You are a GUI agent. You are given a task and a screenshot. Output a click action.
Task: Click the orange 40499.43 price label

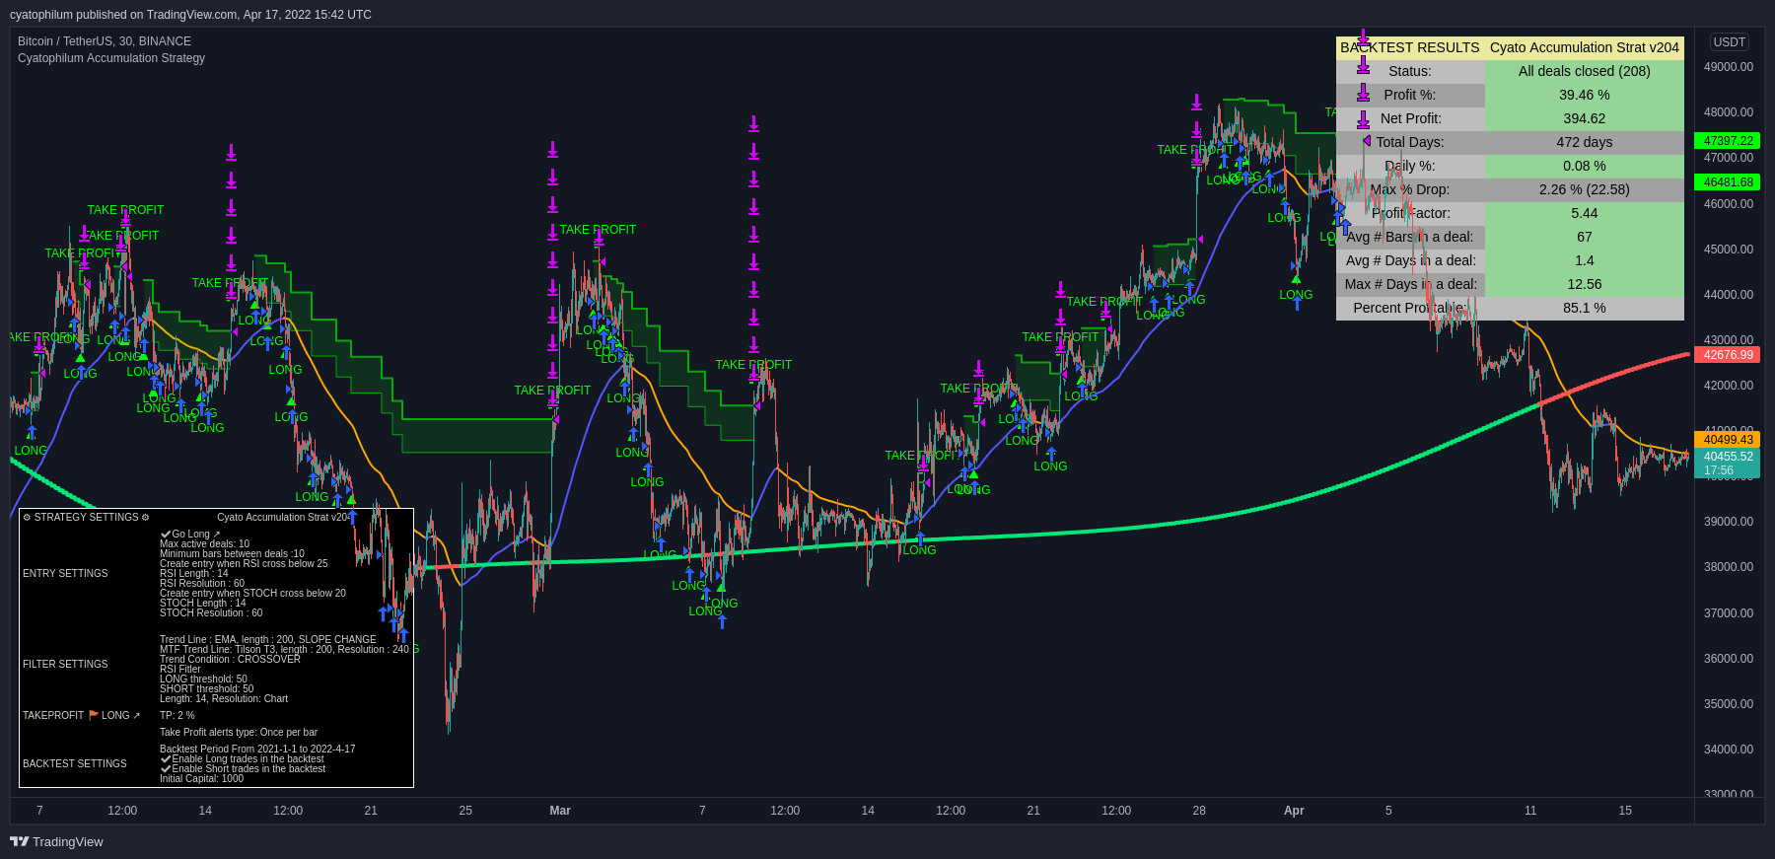pyautogui.click(x=1728, y=440)
